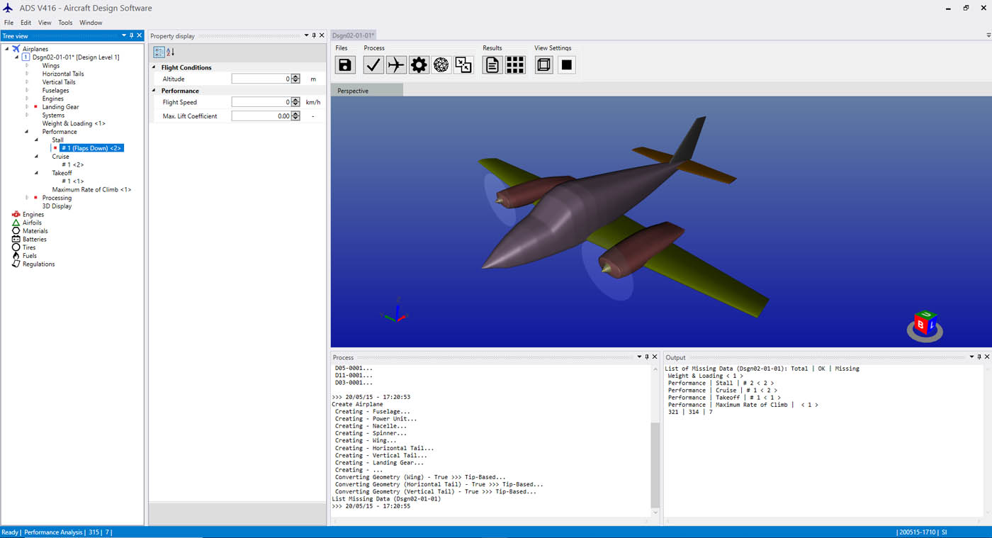Image resolution: width=992 pixels, height=538 pixels.
Task: Open the Window menu
Action: pos(91,23)
